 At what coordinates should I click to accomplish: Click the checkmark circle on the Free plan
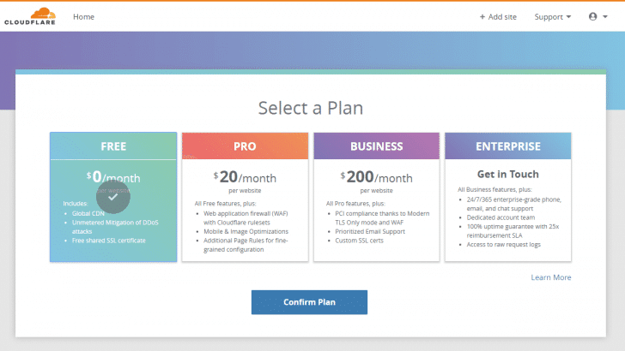click(112, 197)
